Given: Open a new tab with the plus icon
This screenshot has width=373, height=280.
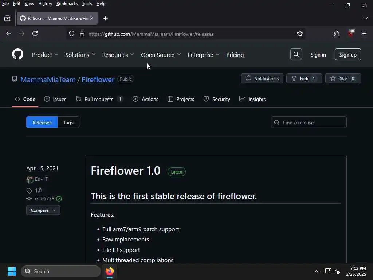Looking at the screenshot, I should pos(105,18).
